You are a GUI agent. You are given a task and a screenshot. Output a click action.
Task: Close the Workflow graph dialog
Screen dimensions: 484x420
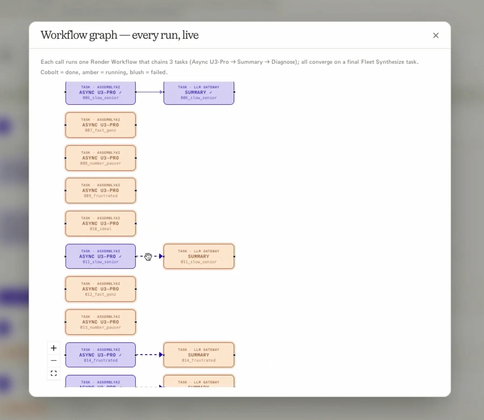[x=436, y=35]
